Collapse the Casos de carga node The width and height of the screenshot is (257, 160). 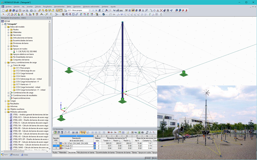8,65
